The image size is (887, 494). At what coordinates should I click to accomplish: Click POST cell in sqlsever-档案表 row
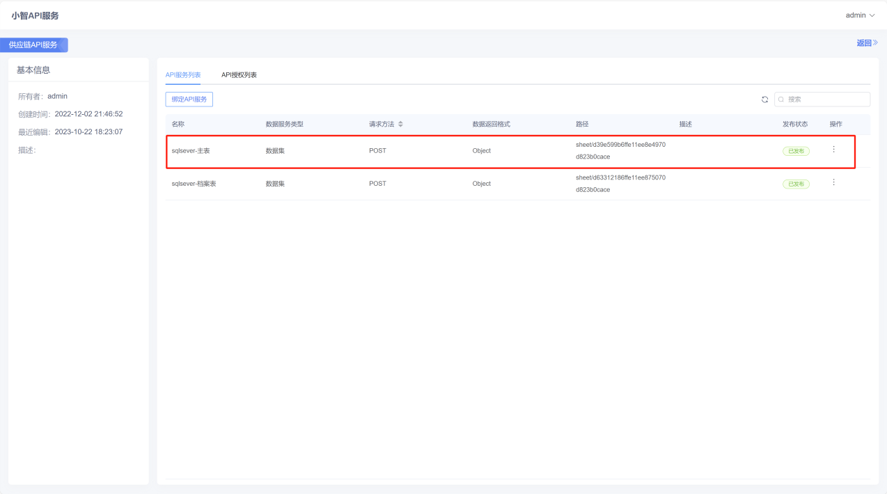point(377,184)
